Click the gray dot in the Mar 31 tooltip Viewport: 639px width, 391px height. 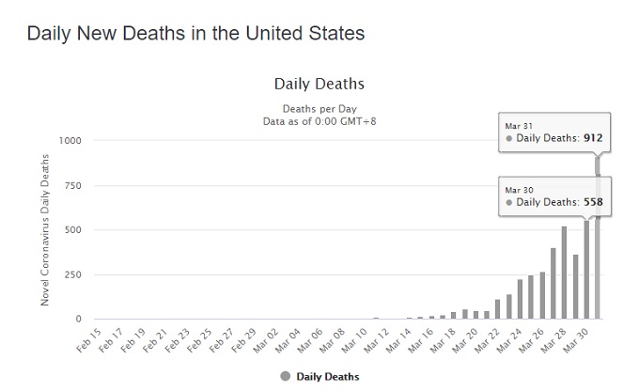[x=509, y=139]
